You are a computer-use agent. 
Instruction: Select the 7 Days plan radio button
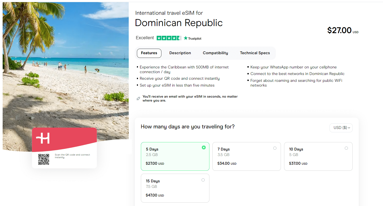[275, 148]
